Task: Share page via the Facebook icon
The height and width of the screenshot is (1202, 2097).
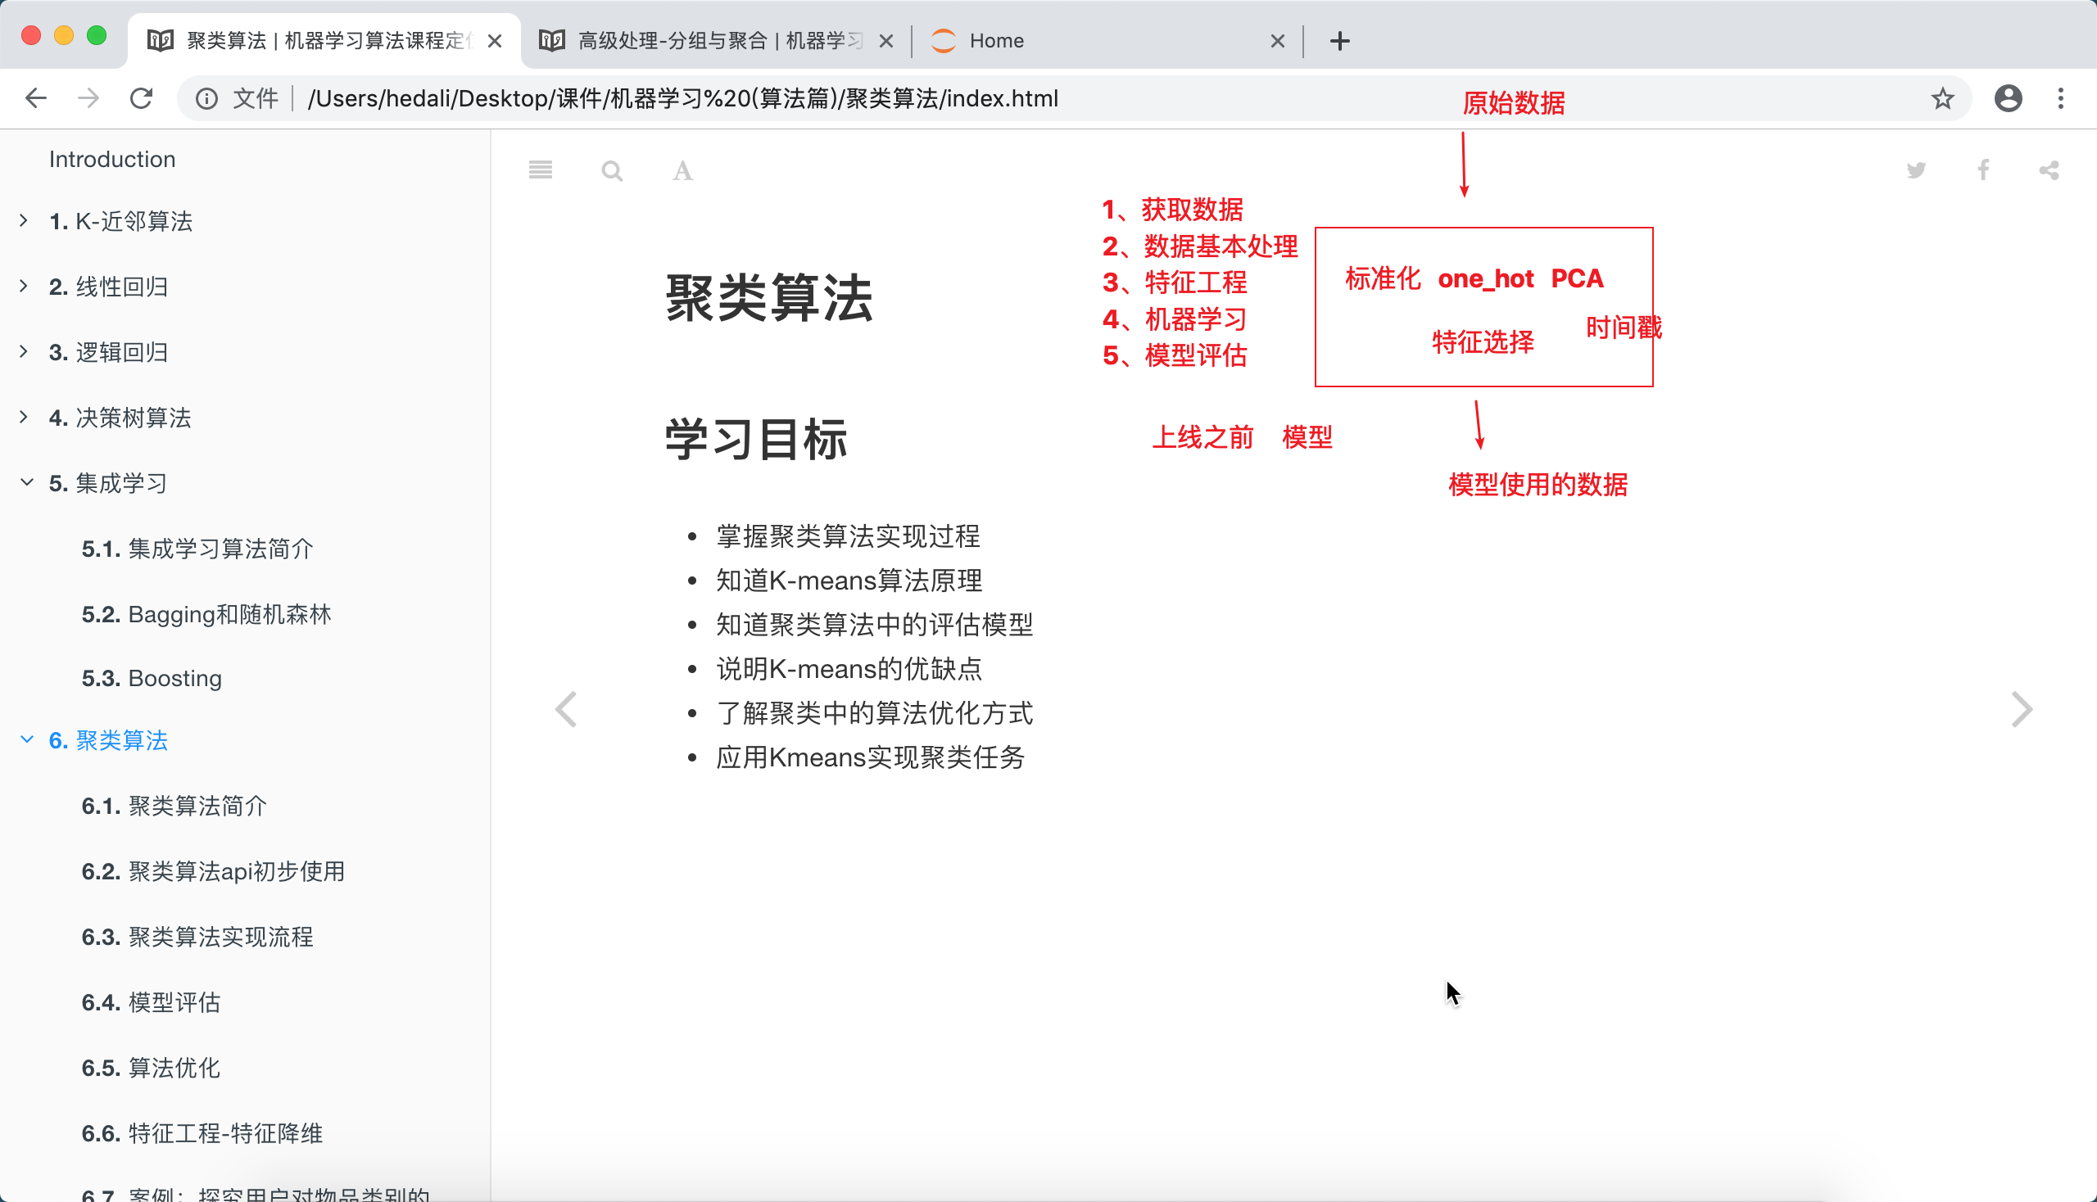Action: [x=1983, y=170]
